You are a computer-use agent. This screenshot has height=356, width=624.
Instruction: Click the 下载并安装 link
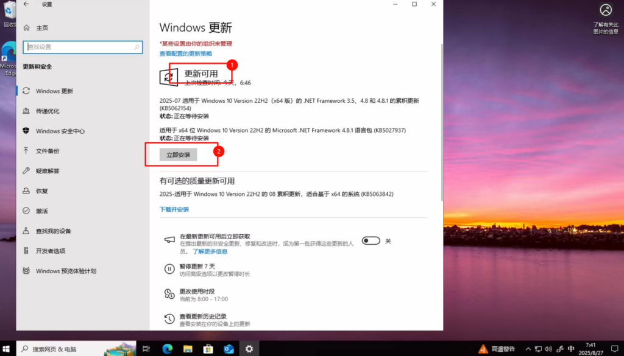pos(174,209)
